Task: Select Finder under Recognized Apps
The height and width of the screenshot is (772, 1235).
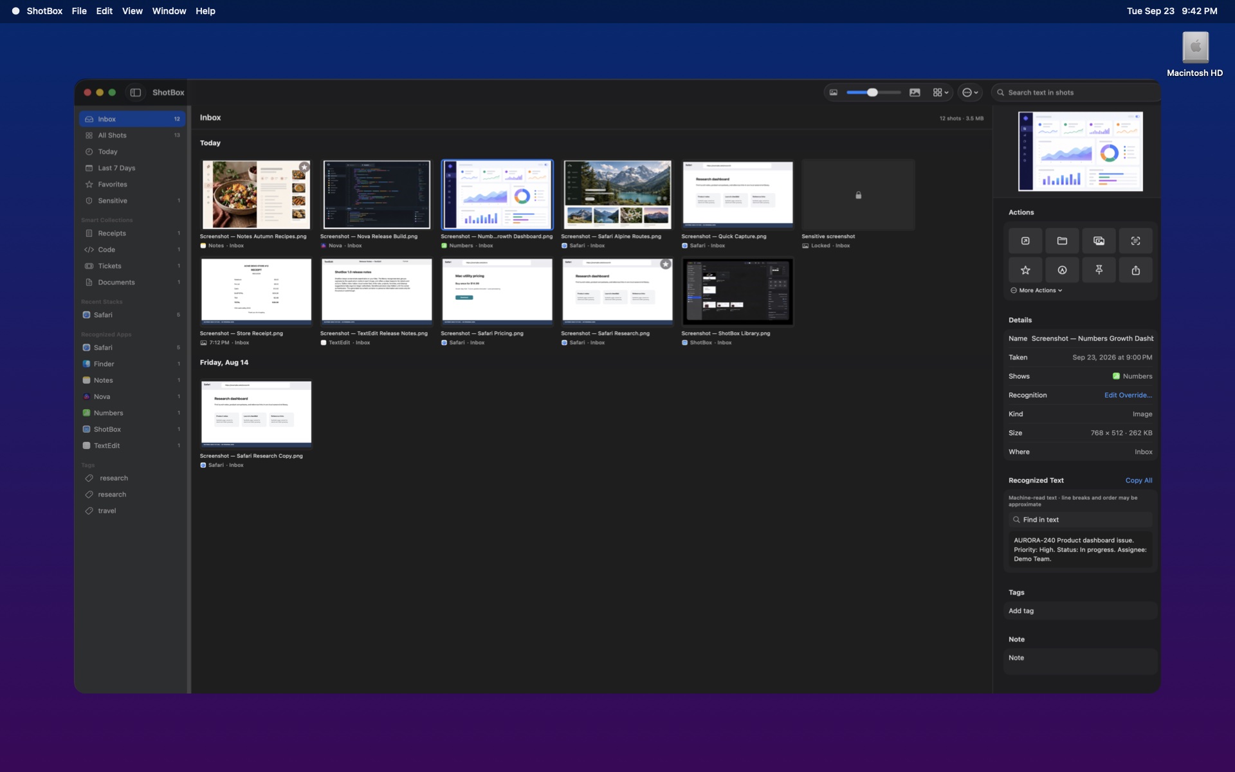Action: pyautogui.click(x=132, y=364)
